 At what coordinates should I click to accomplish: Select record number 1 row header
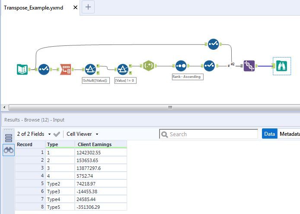tap(30, 153)
